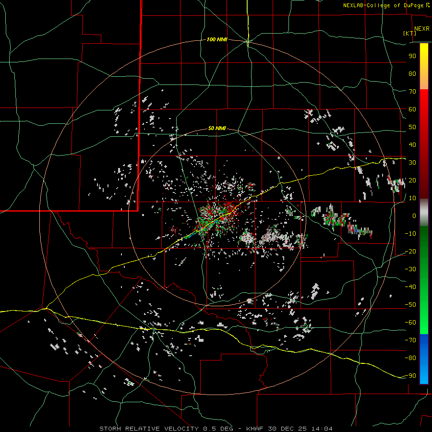Click the 40 value on velocity scale

[412, 145]
